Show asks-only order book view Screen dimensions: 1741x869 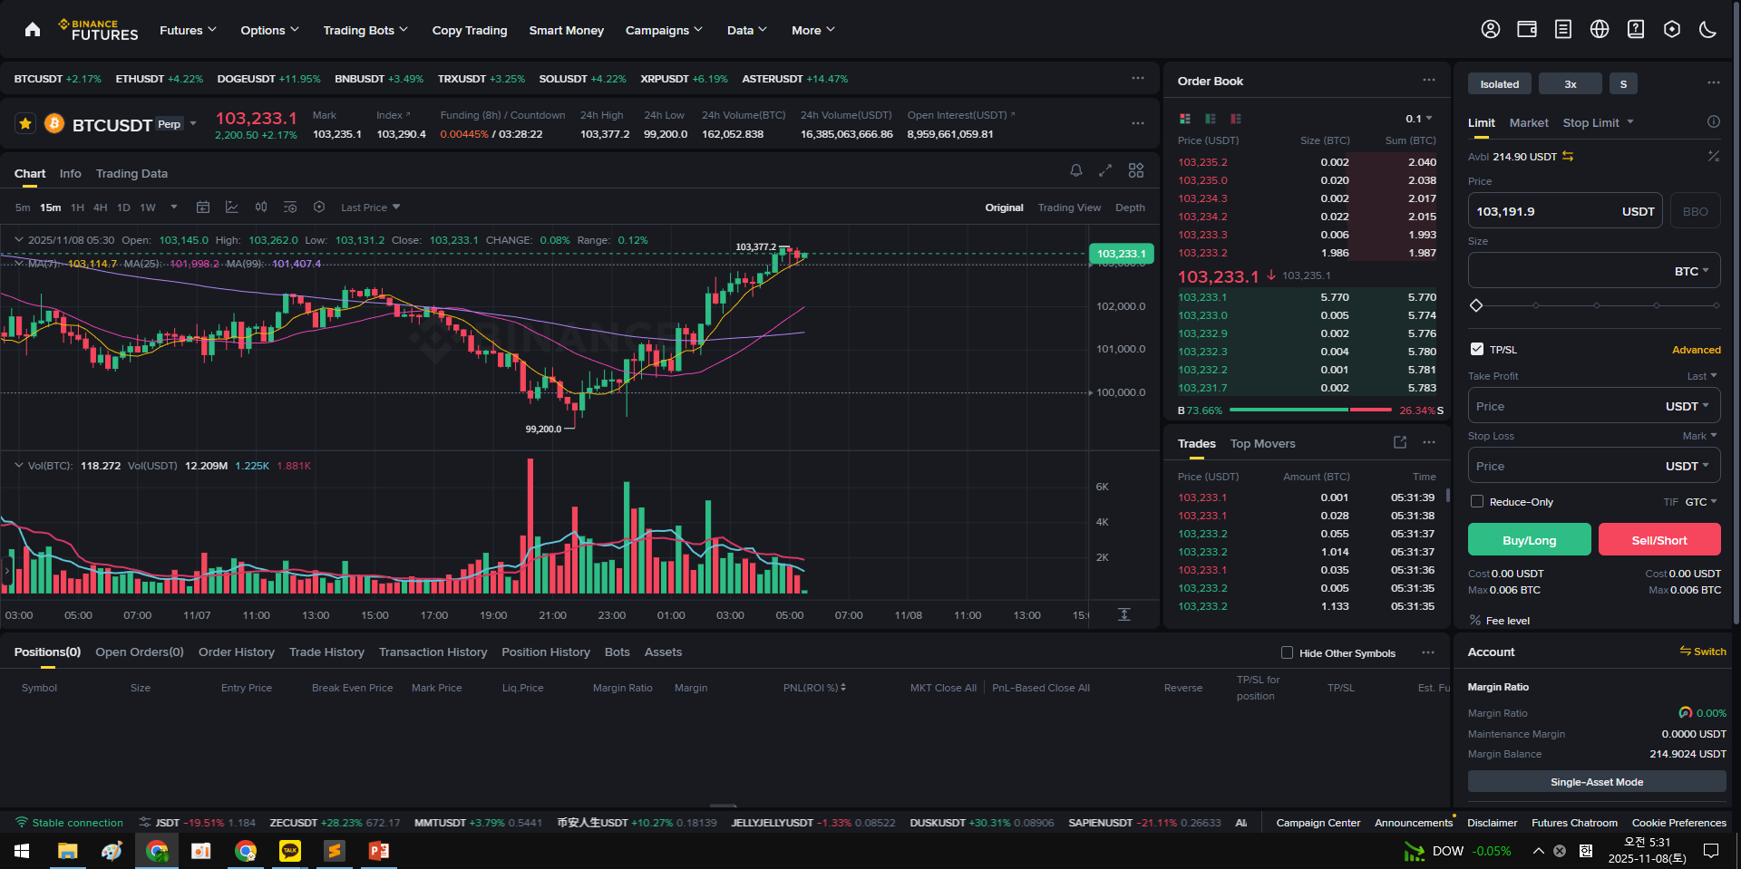(x=1236, y=119)
